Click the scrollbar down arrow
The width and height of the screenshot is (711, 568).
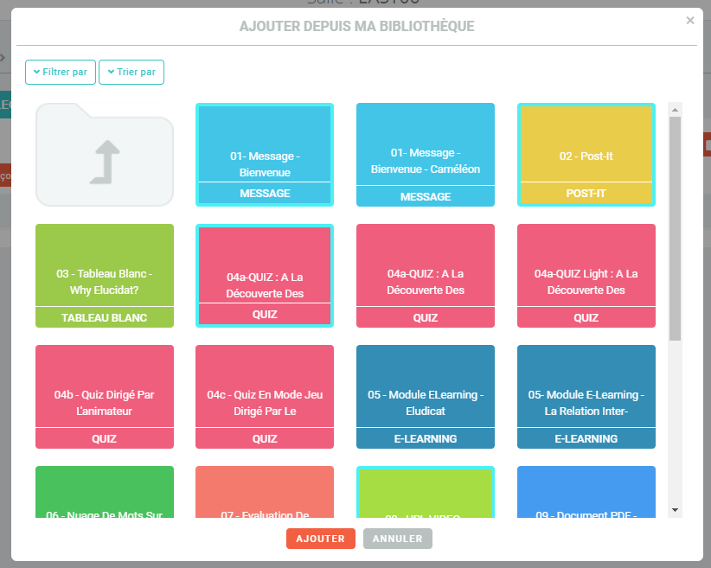point(675,510)
